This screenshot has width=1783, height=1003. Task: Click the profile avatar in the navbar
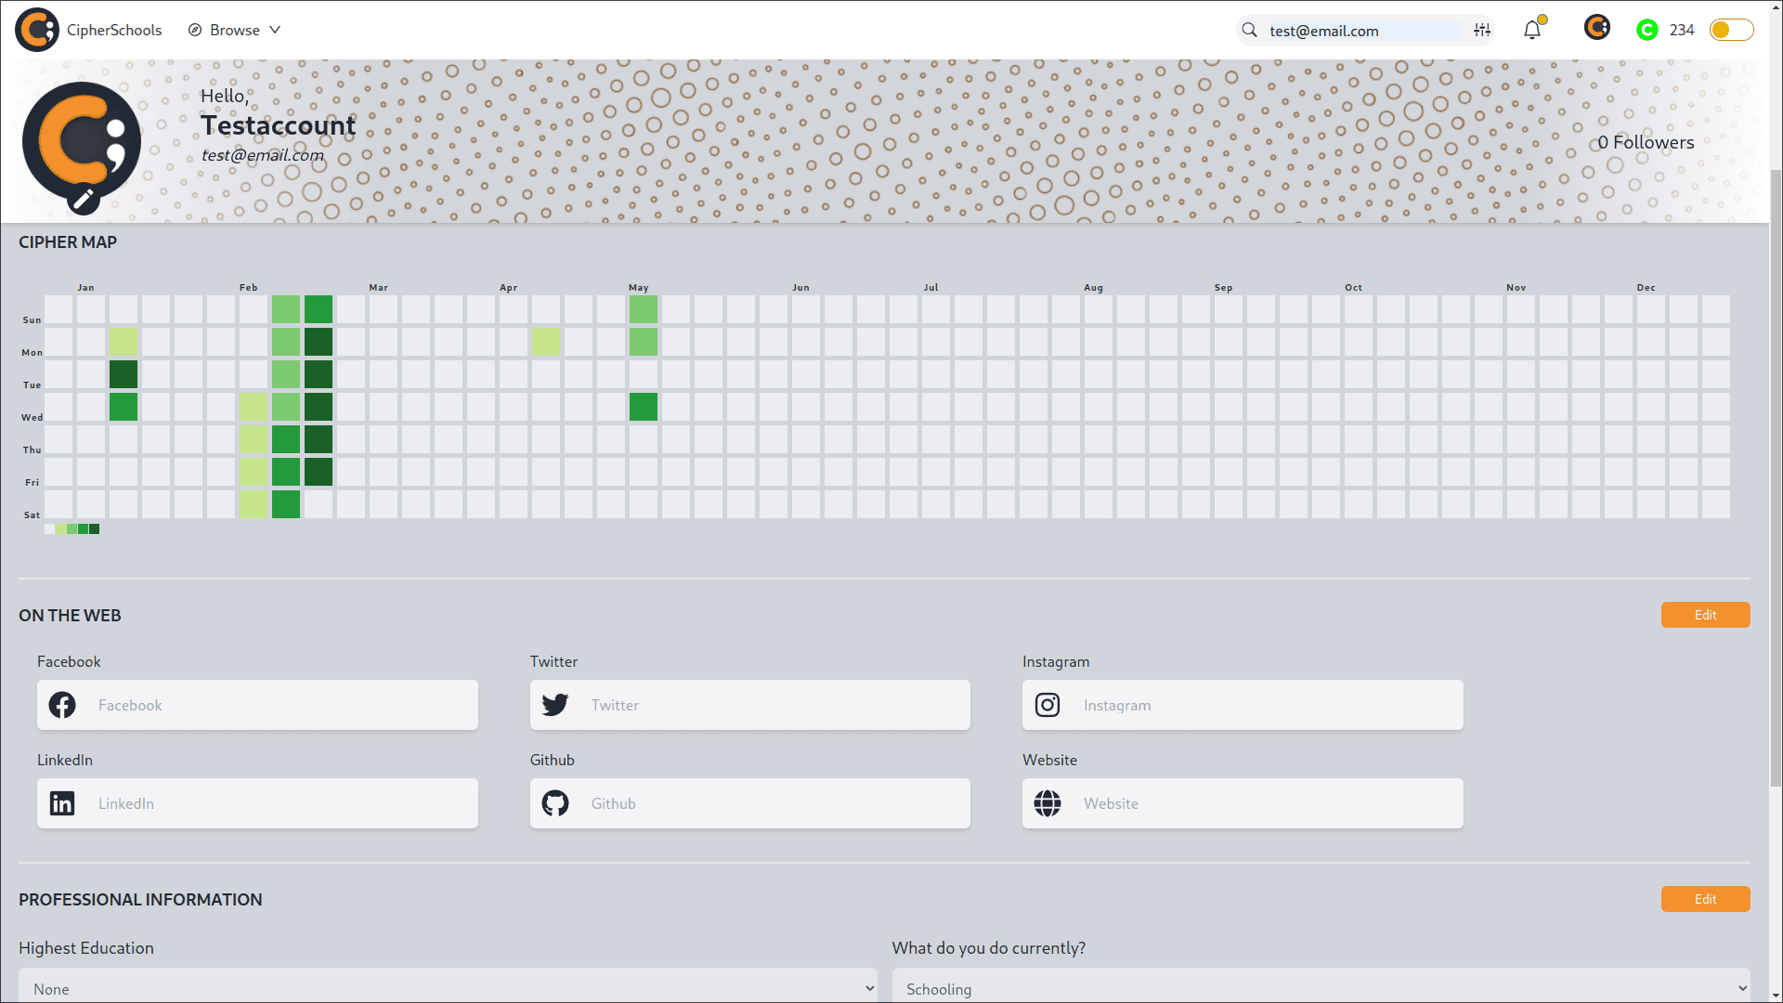click(x=1597, y=28)
